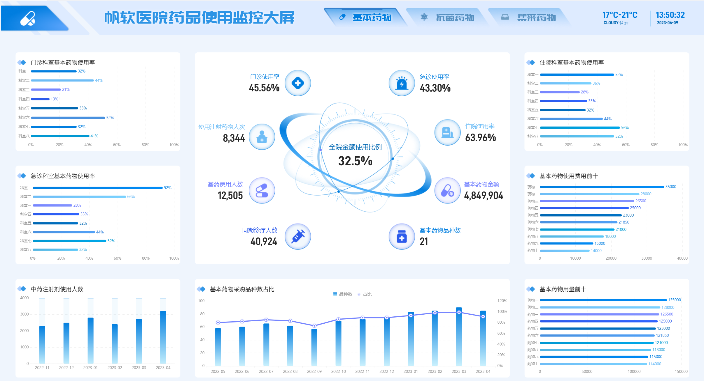The width and height of the screenshot is (704, 381).
Task: Click the 同期诊疗人数 syringe icon
Action: point(297,236)
